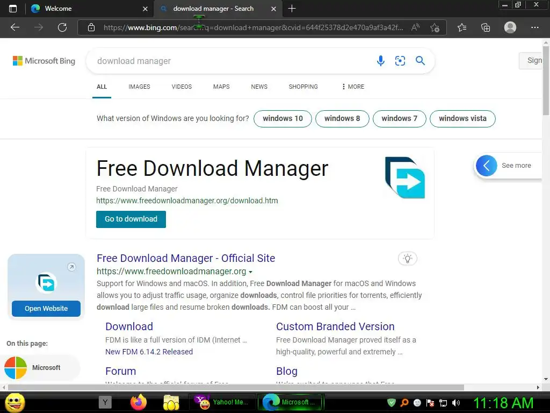Click the vertical page scrollbar

tap(546, 81)
